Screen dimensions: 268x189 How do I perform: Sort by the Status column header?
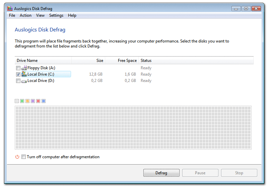[196, 61]
